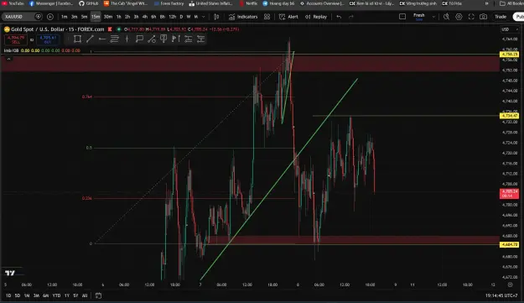This screenshot has height=303, width=524.
Task: Open the indicator templates grid icon
Action: pos(267,17)
